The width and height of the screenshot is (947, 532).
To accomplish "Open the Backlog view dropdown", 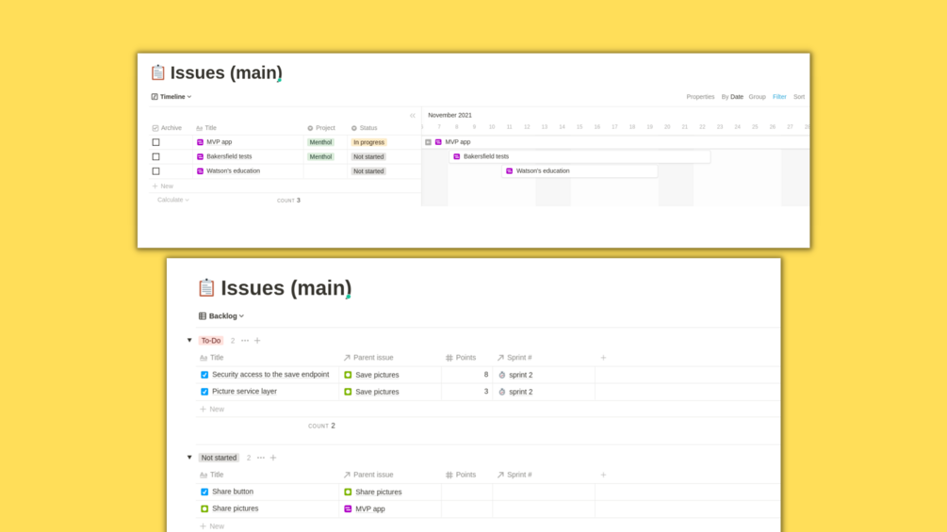I will (221, 316).
